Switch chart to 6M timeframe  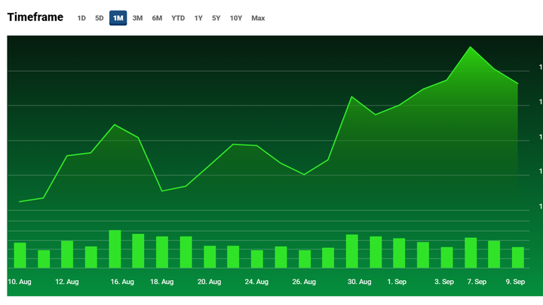click(x=157, y=18)
